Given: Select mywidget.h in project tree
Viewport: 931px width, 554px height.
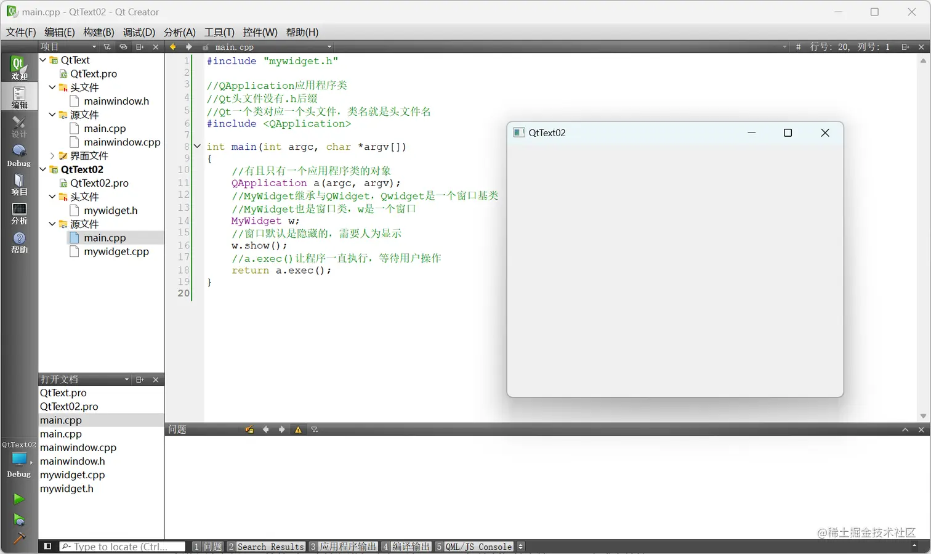Looking at the screenshot, I should pos(111,210).
